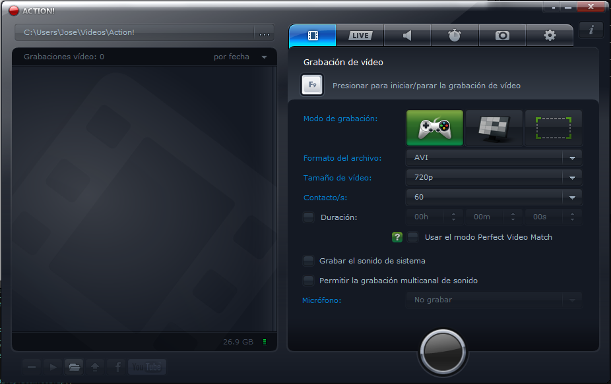Viewport: 611px width, 384px height.
Task: Open the audio recording speaker tab
Action: click(x=407, y=36)
